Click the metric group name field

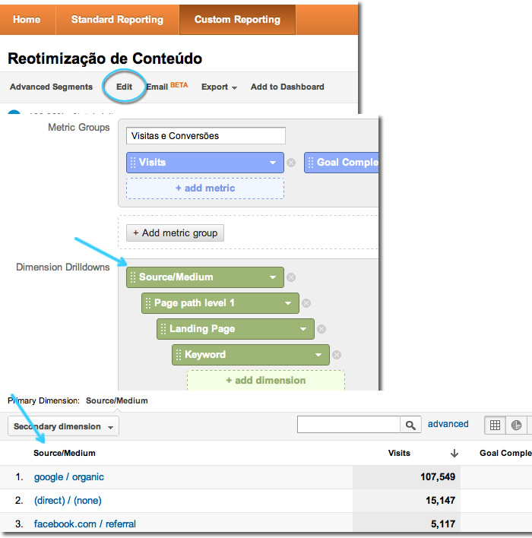206,136
